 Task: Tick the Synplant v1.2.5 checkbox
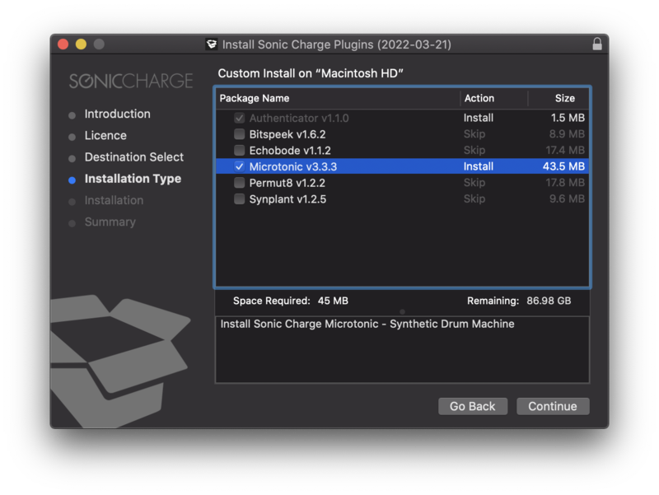[240, 199]
